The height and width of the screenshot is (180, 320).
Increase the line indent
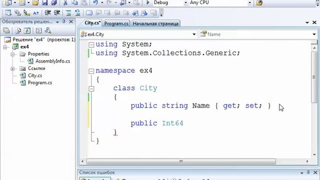click(x=57, y=13)
